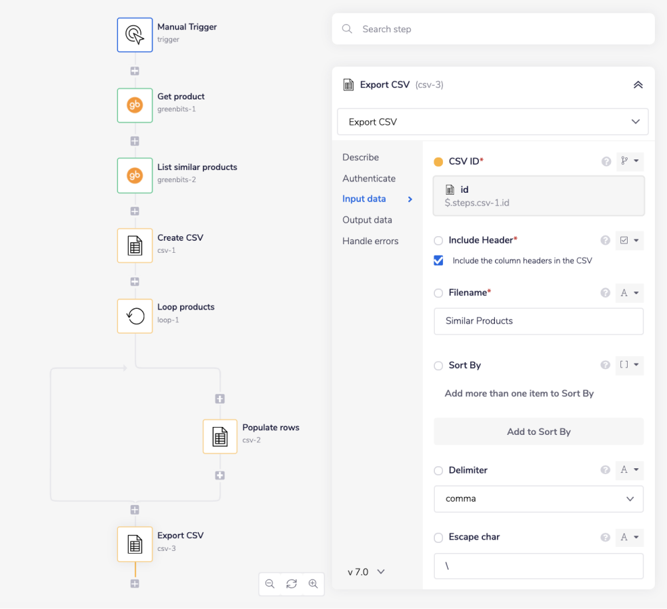Click the Add to Sort By button
667x609 pixels.
538,432
